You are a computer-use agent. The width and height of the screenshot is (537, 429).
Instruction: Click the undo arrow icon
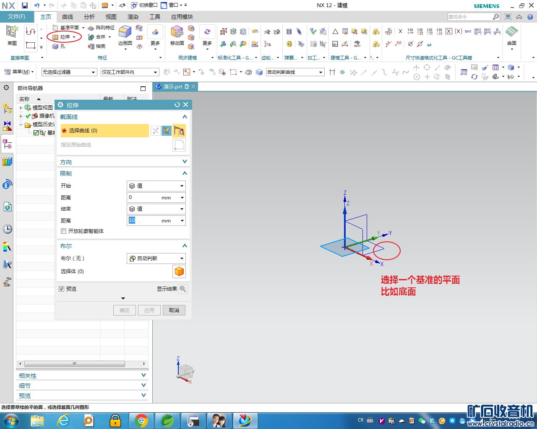(x=37, y=5)
